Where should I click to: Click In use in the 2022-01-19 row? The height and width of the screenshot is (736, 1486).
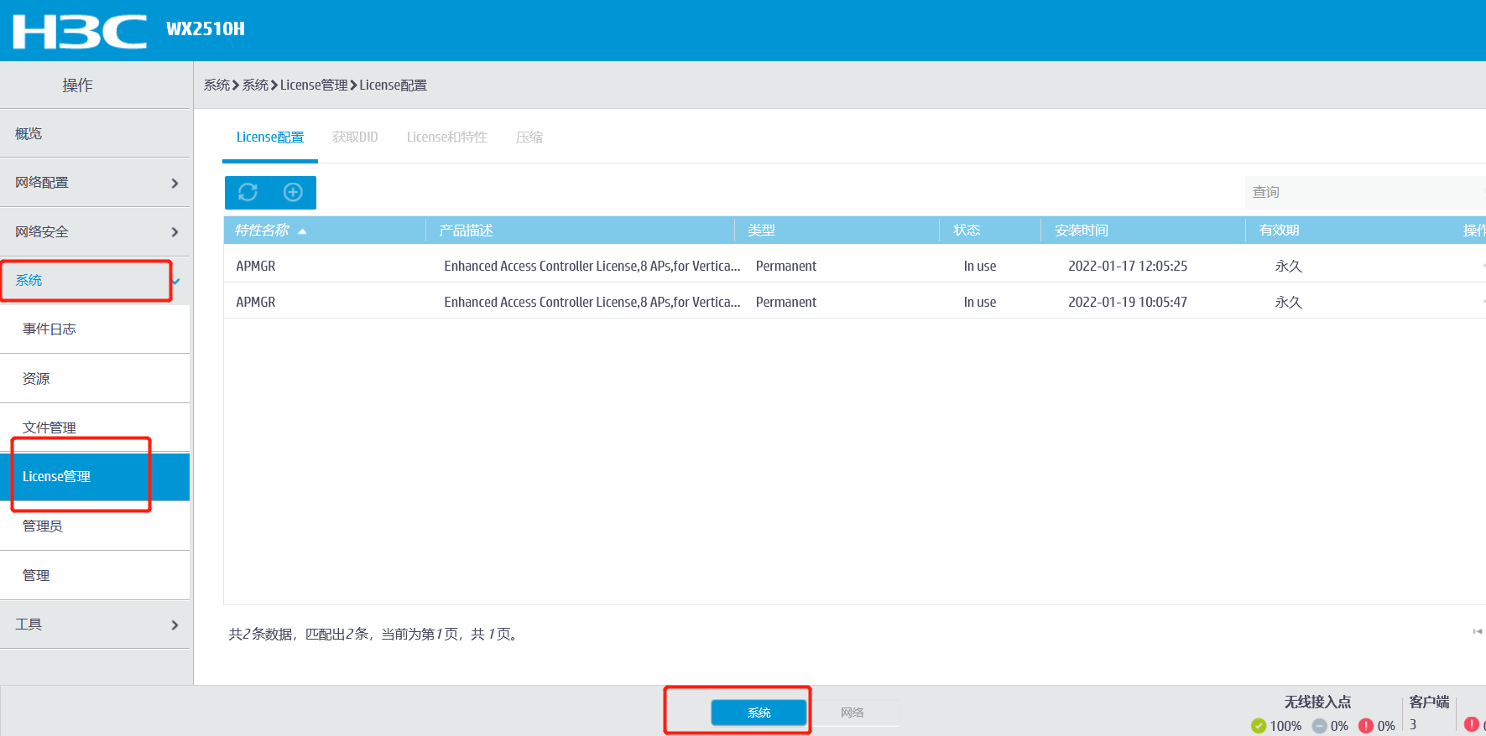(980, 303)
